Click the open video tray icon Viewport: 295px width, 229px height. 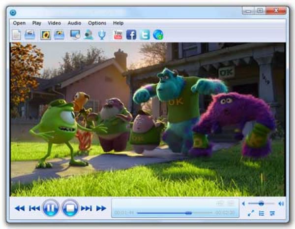(30, 34)
